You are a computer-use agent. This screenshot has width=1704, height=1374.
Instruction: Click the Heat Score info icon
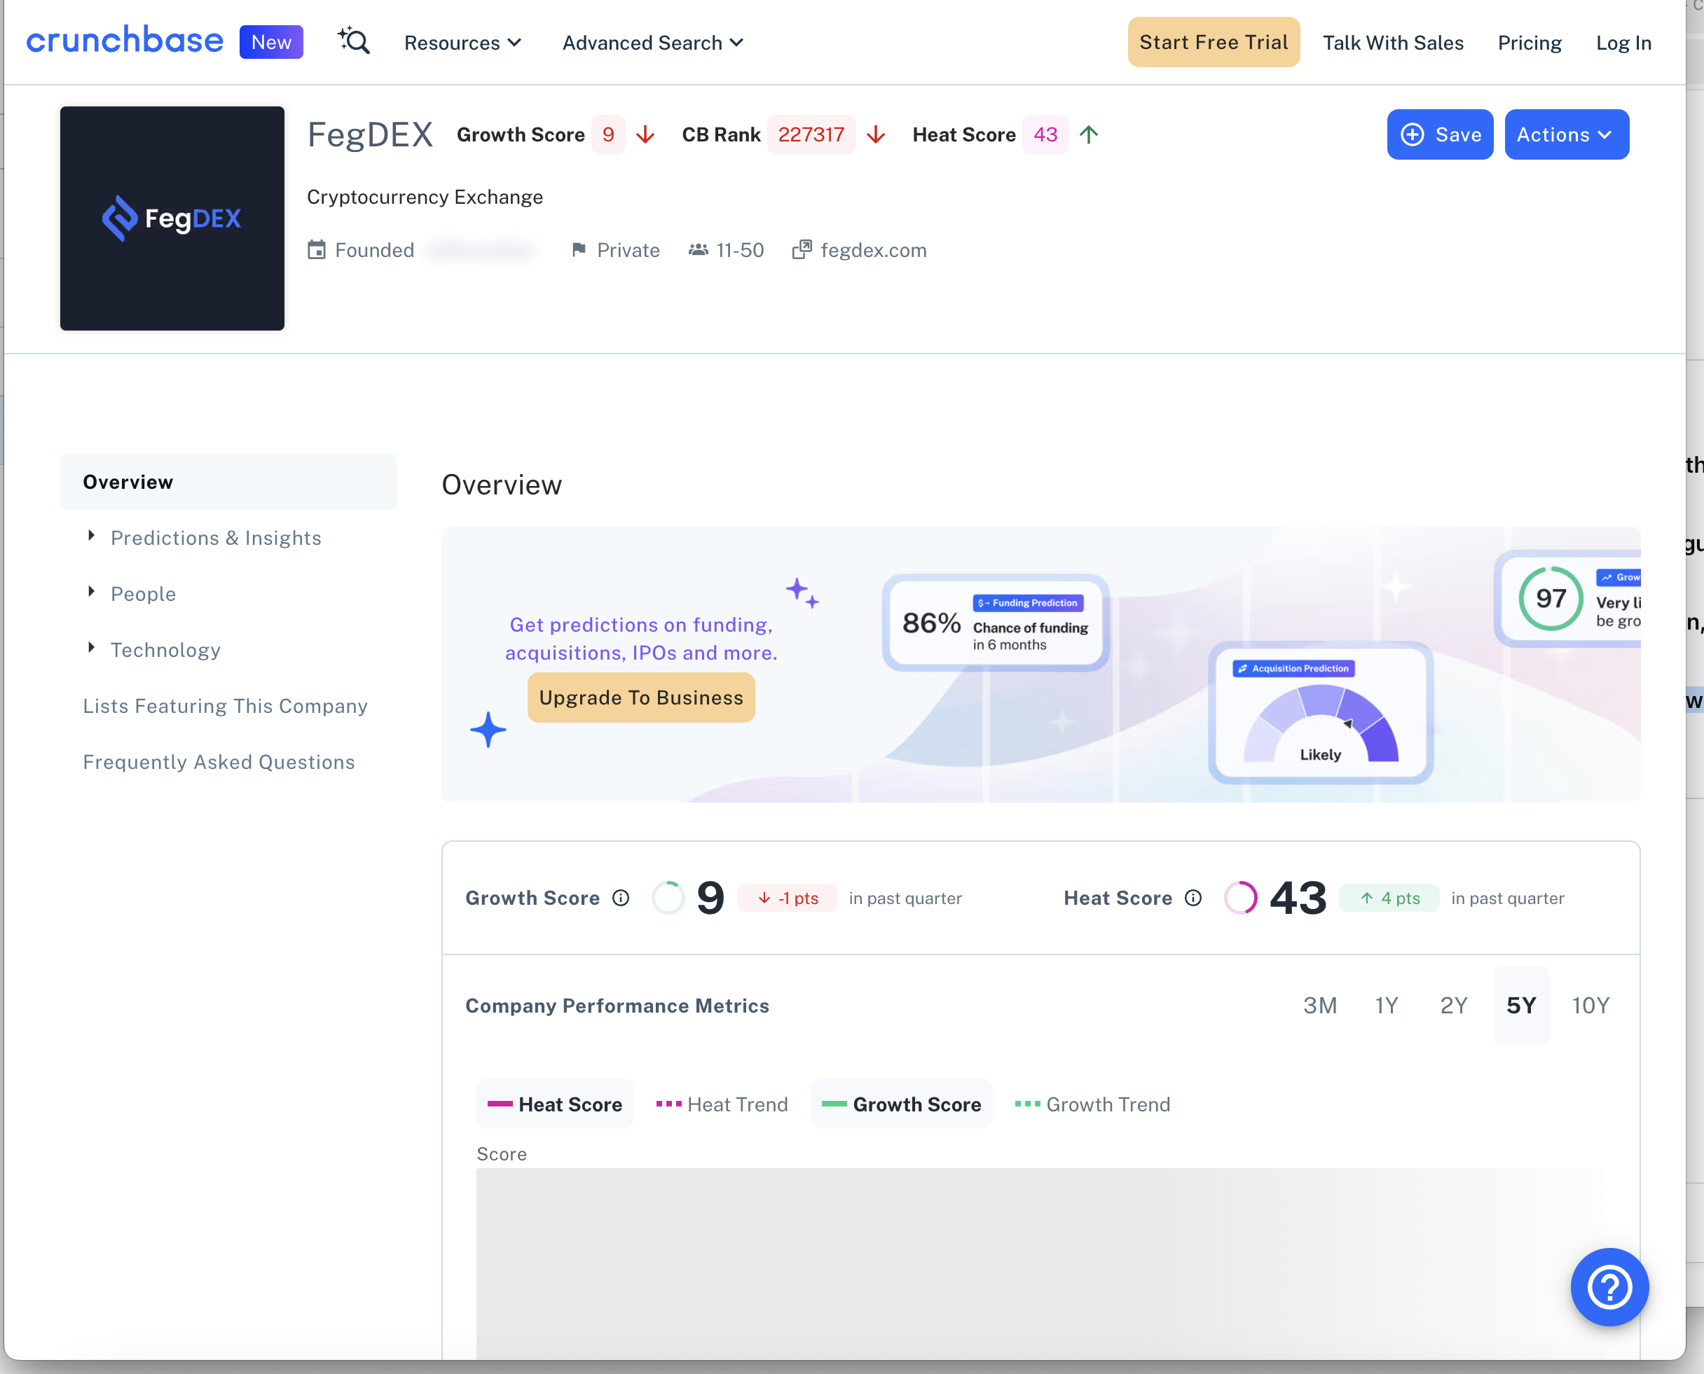click(1193, 898)
